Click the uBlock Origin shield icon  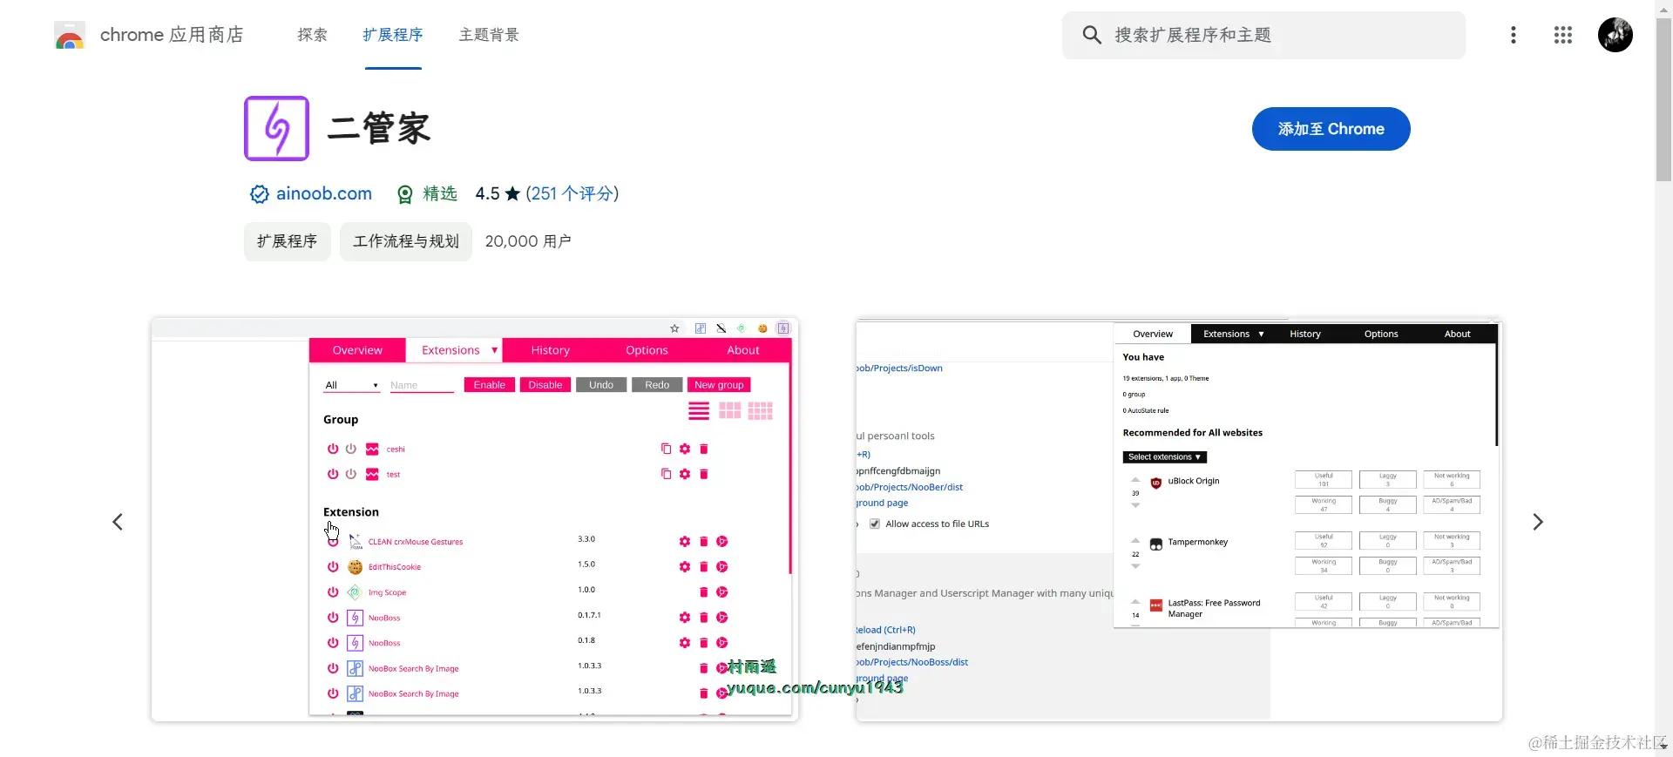coord(1156,483)
